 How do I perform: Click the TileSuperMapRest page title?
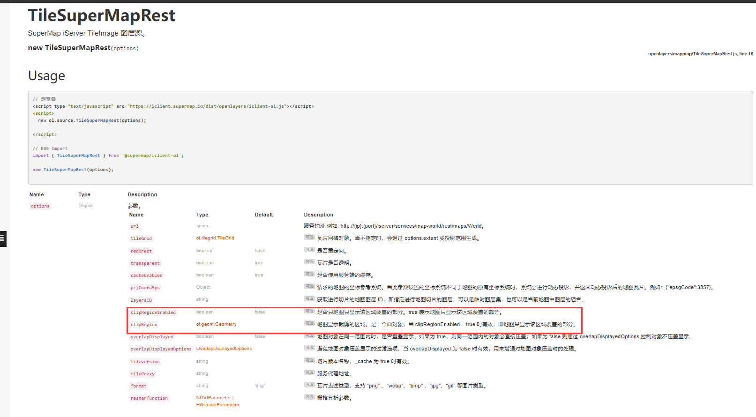click(102, 15)
